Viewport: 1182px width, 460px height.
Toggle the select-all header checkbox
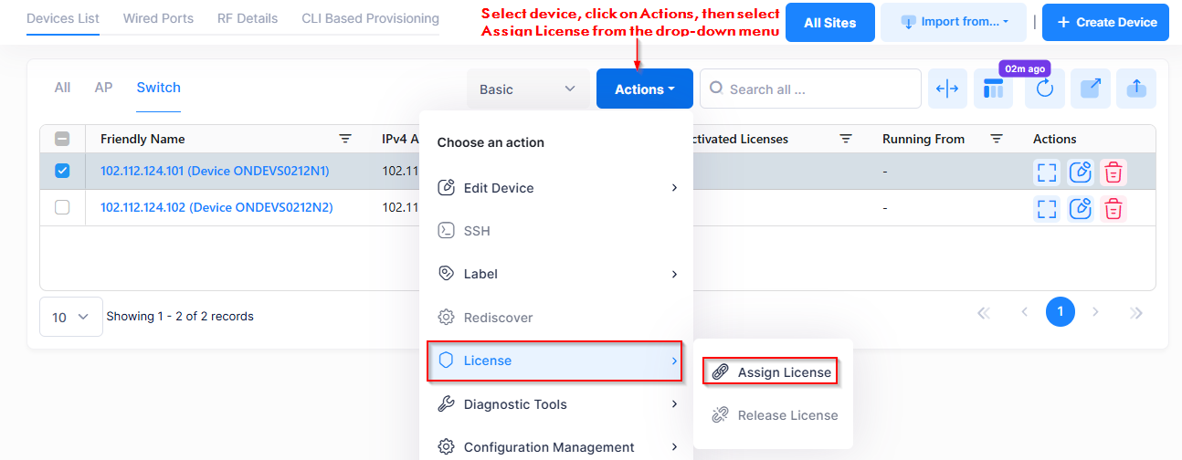pyautogui.click(x=62, y=140)
